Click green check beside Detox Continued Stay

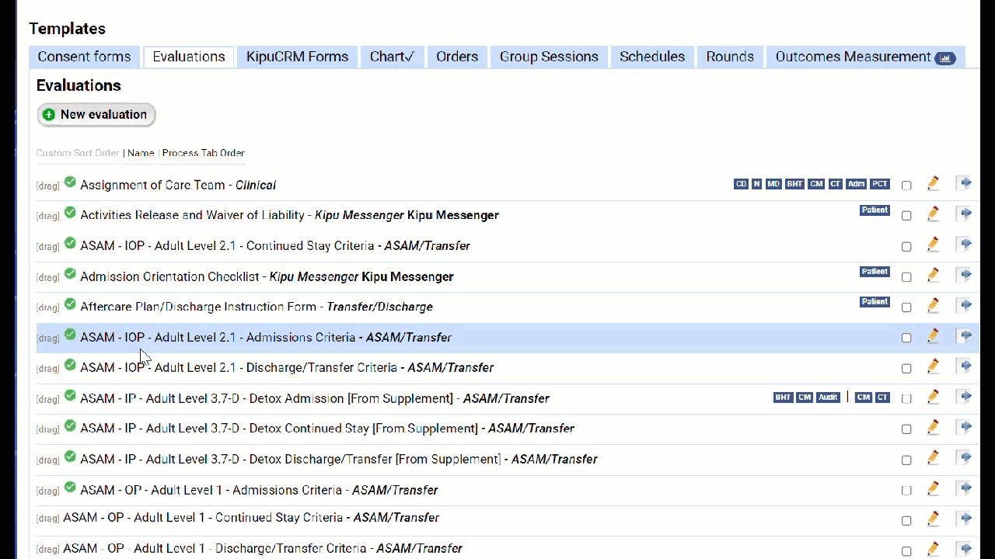click(70, 426)
